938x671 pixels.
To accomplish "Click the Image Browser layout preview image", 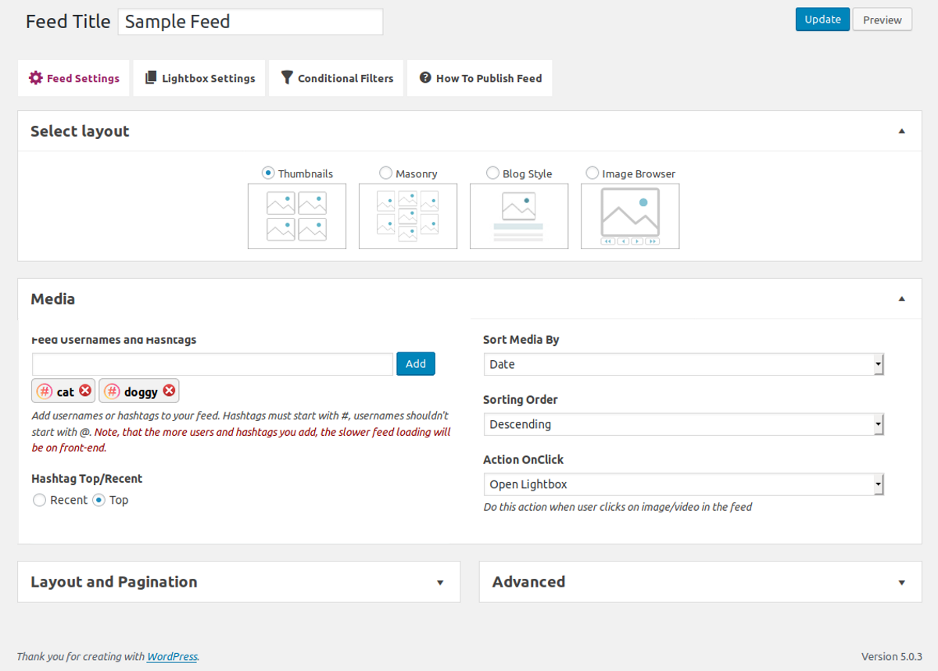I will tap(630, 216).
